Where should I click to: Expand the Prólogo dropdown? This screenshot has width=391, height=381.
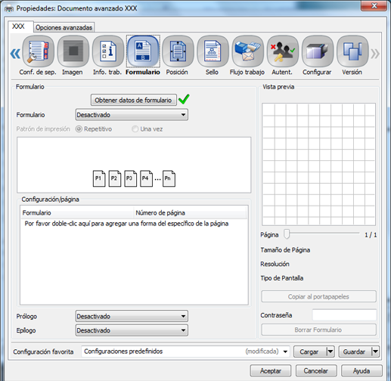point(132,316)
